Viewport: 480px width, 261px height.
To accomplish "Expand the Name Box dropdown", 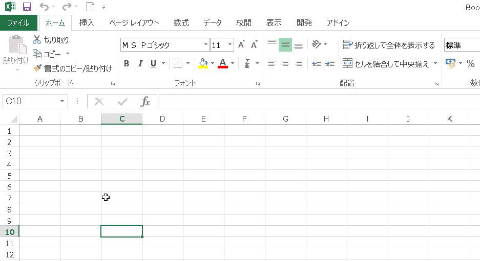I will coord(62,101).
